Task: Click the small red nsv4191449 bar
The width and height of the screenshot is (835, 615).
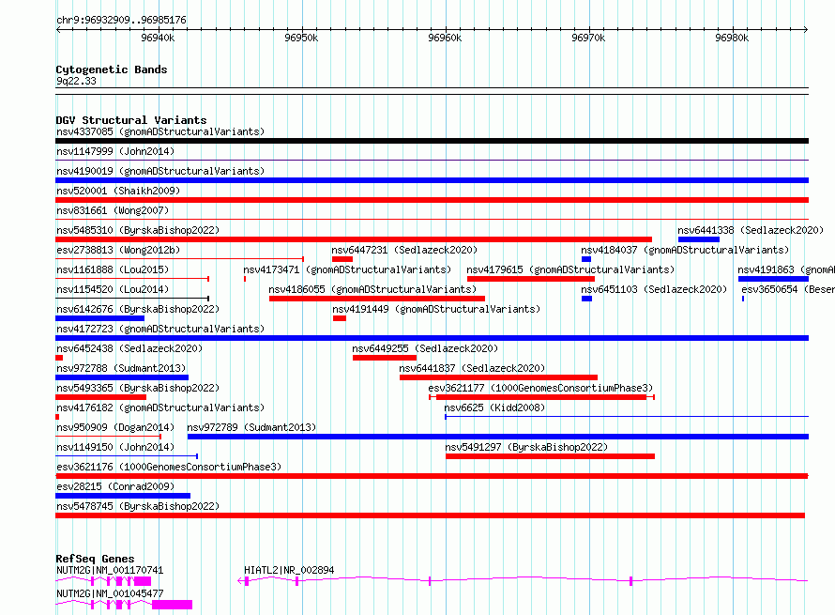Action: click(340, 318)
